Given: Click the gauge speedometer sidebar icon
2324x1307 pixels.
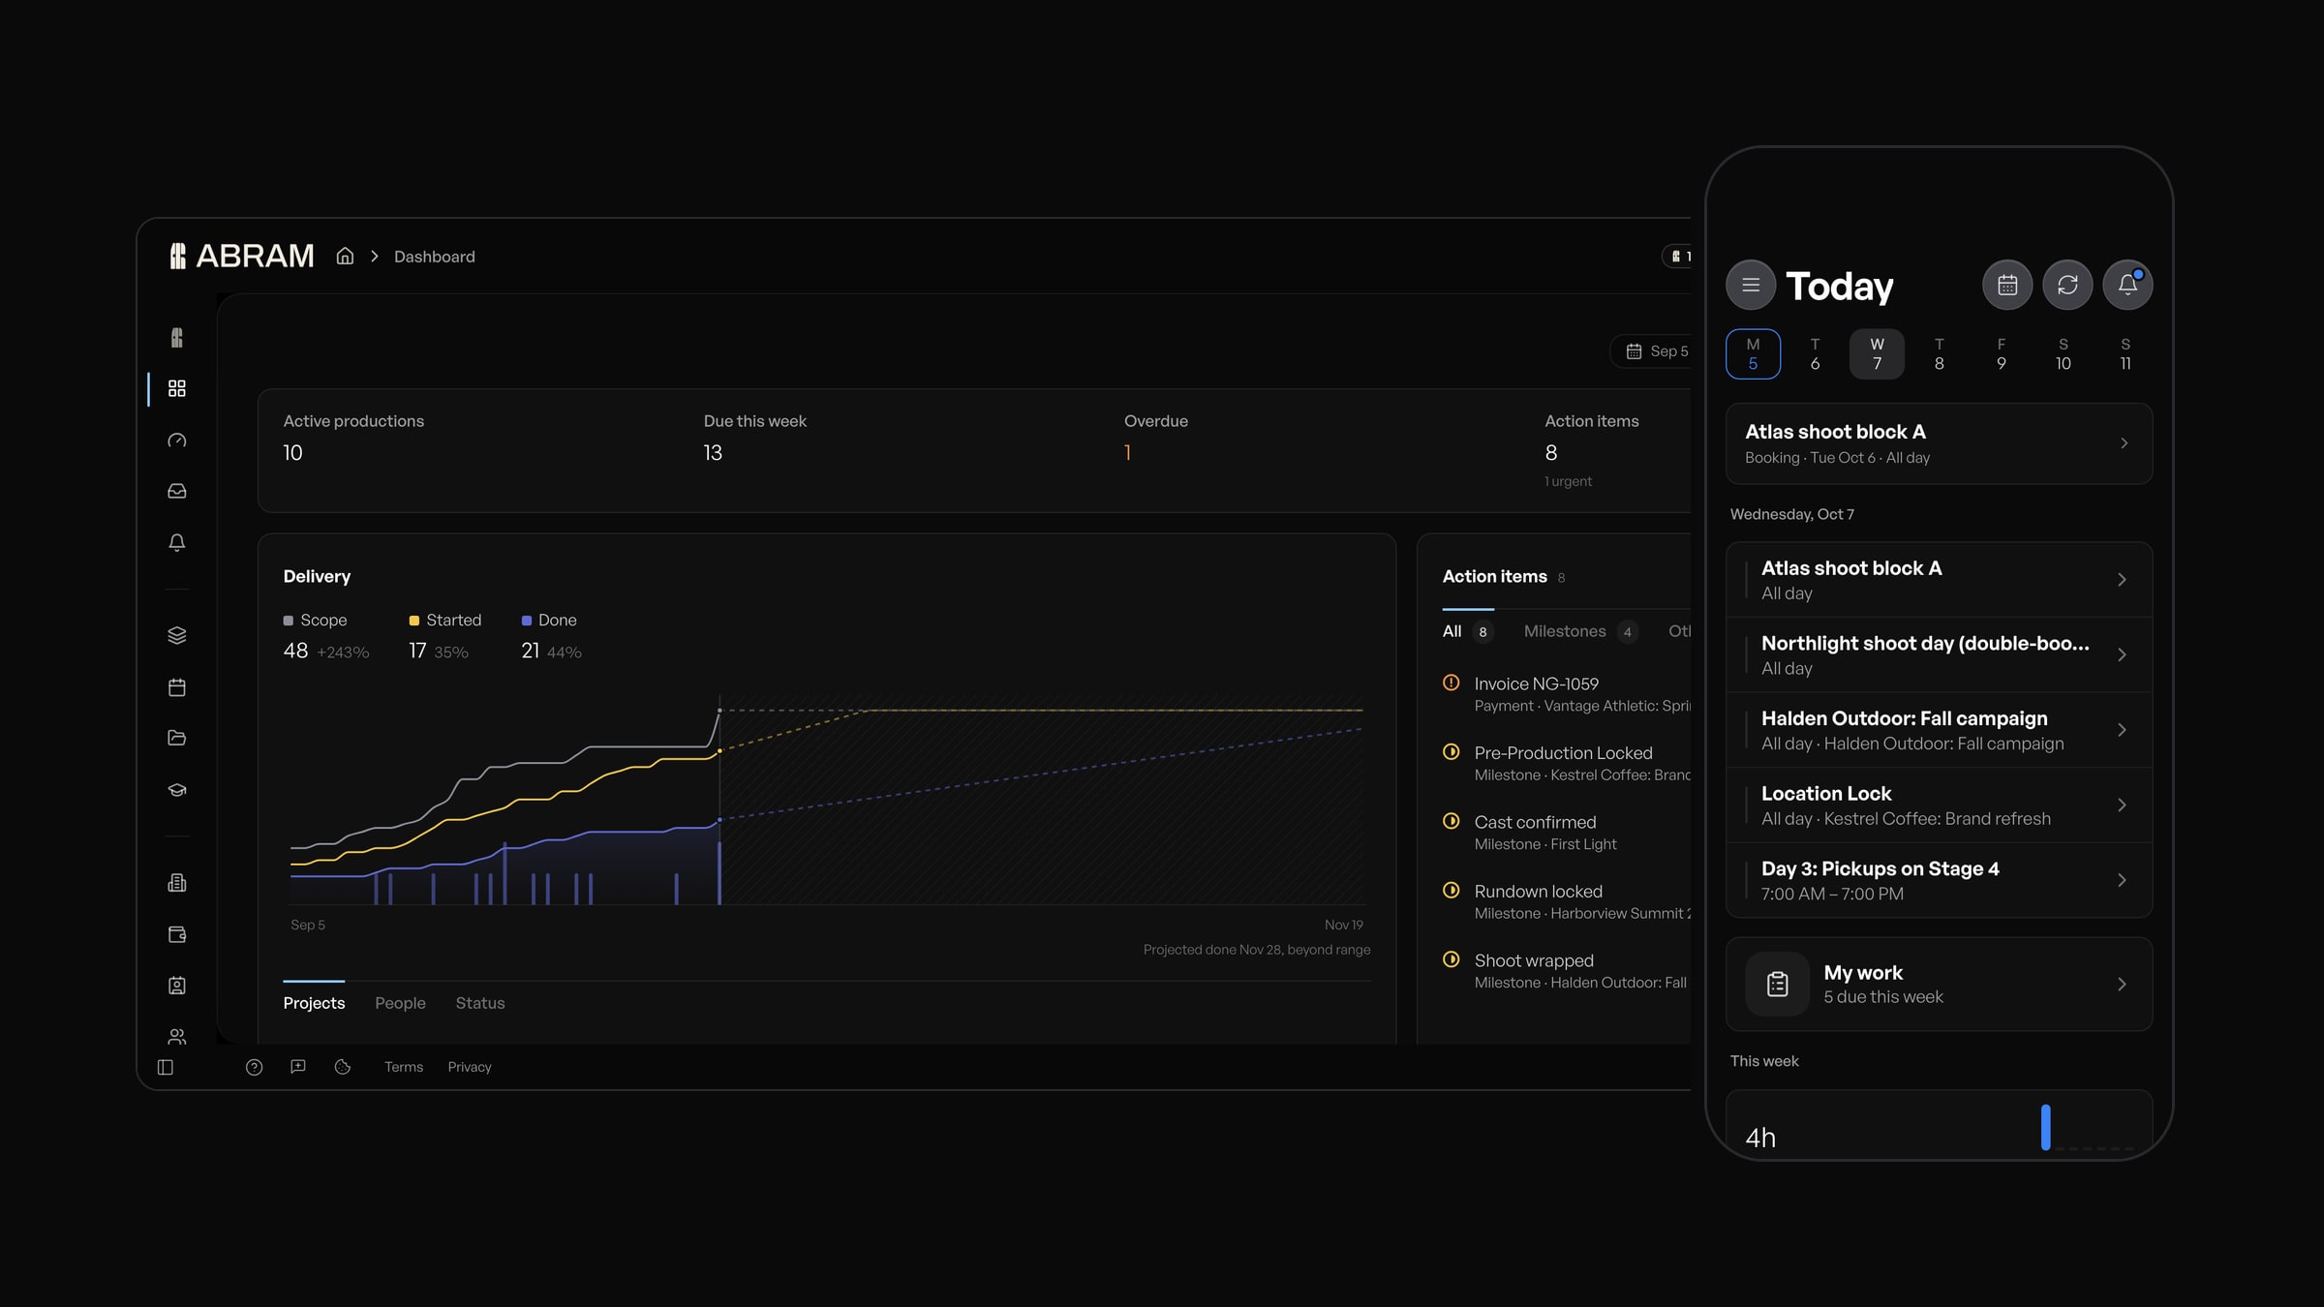Looking at the screenshot, I should [176, 441].
